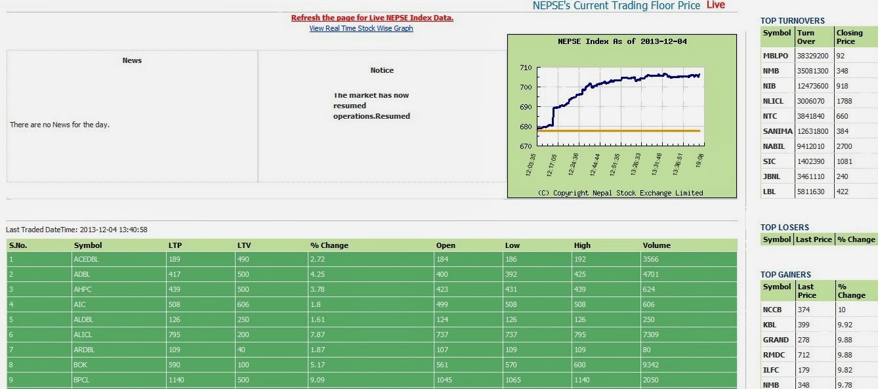
Task: Click KBL in Top Gainers
Action: (x=770, y=325)
